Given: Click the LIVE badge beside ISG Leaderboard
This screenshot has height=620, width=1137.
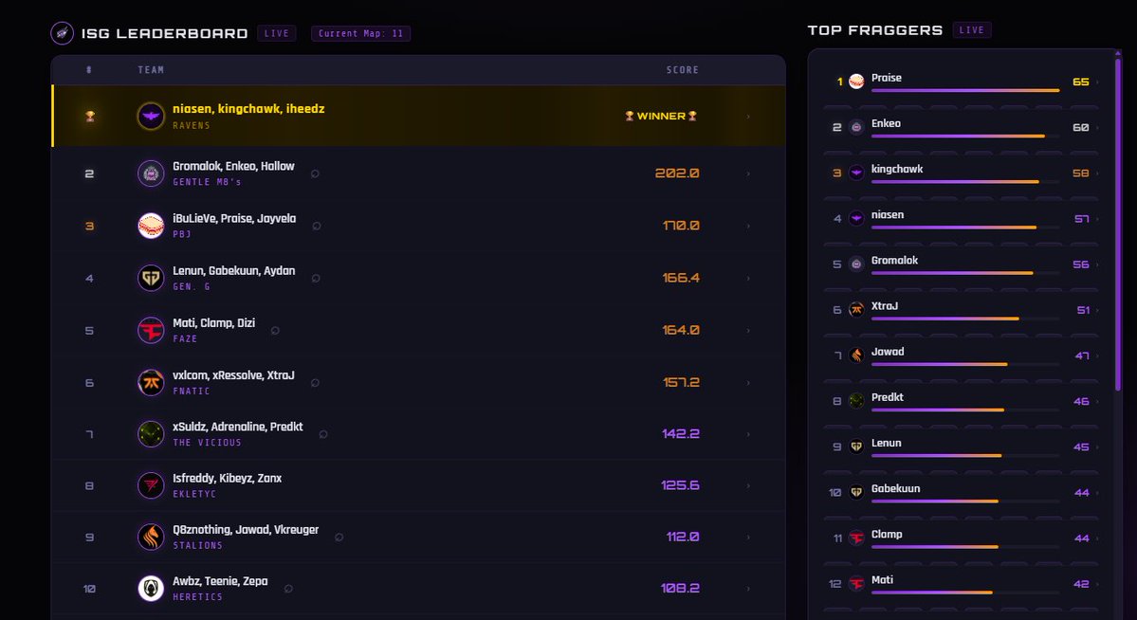Looking at the screenshot, I should tap(276, 33).
